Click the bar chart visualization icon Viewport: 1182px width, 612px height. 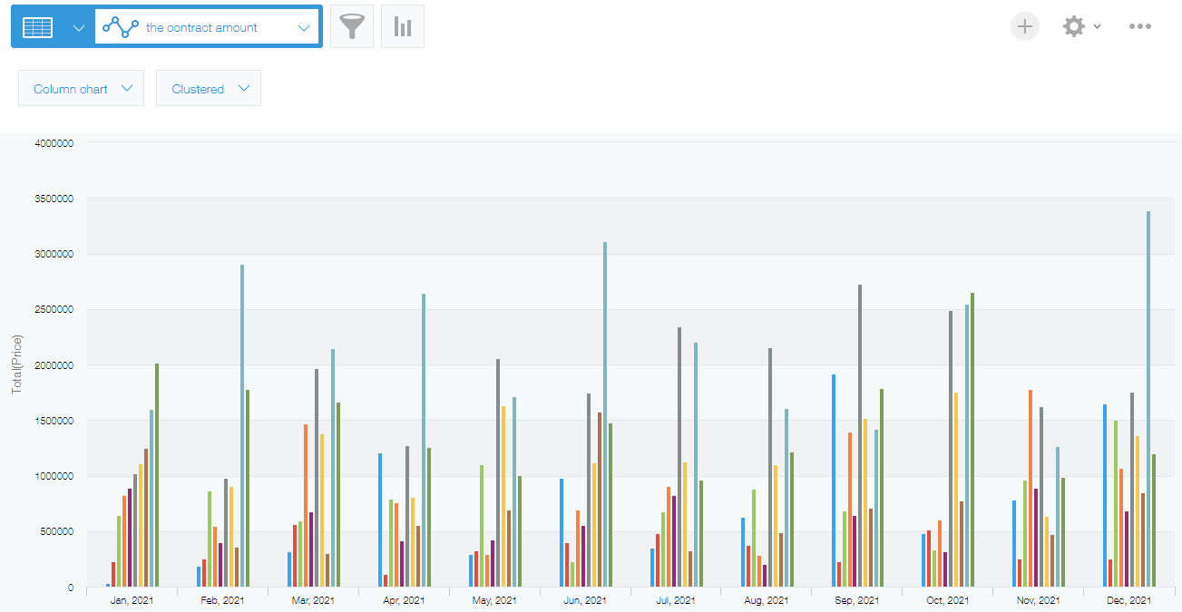pos(402,26)
